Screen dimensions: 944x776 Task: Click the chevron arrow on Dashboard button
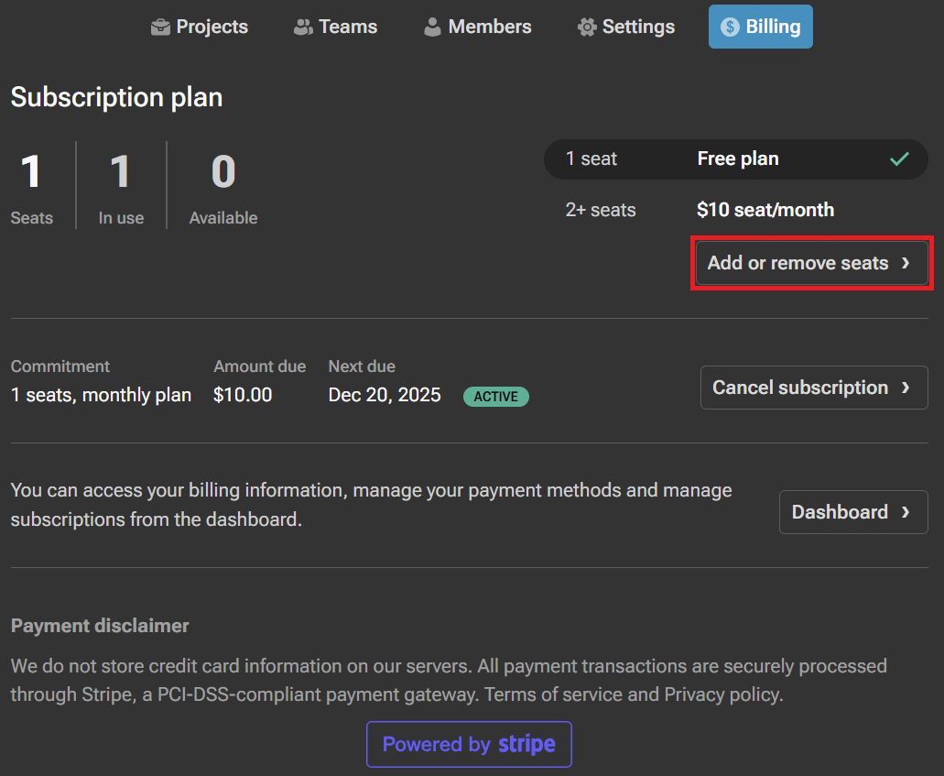pos(906,513)
